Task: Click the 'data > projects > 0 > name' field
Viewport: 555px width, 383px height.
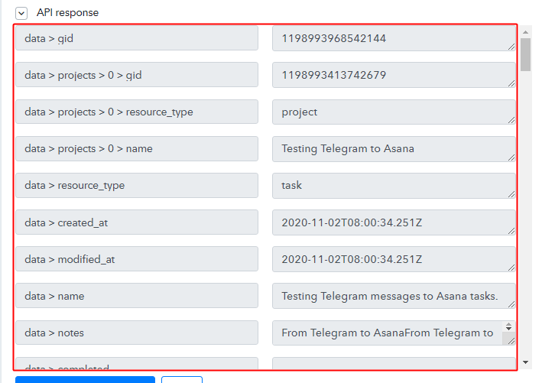Action: tap(137, 148)
